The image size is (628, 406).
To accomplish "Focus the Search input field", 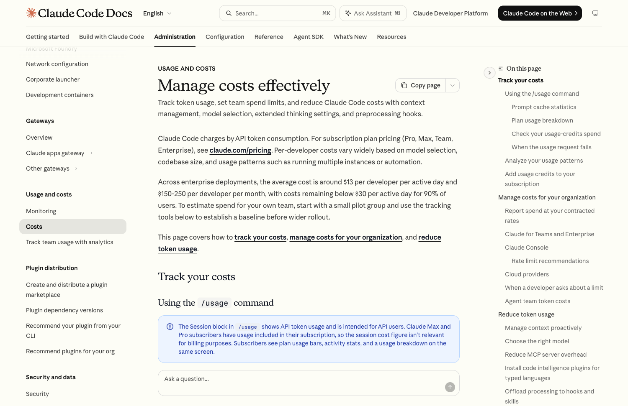I will click(277, 13).
